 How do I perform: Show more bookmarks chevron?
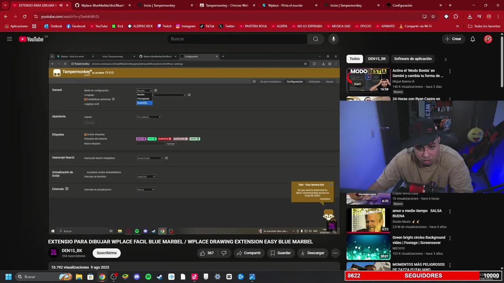point(457,26)
